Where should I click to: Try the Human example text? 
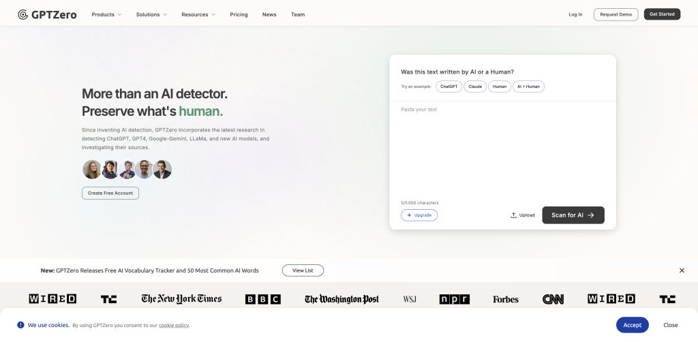pyautogui.click(x=500, y=87)
